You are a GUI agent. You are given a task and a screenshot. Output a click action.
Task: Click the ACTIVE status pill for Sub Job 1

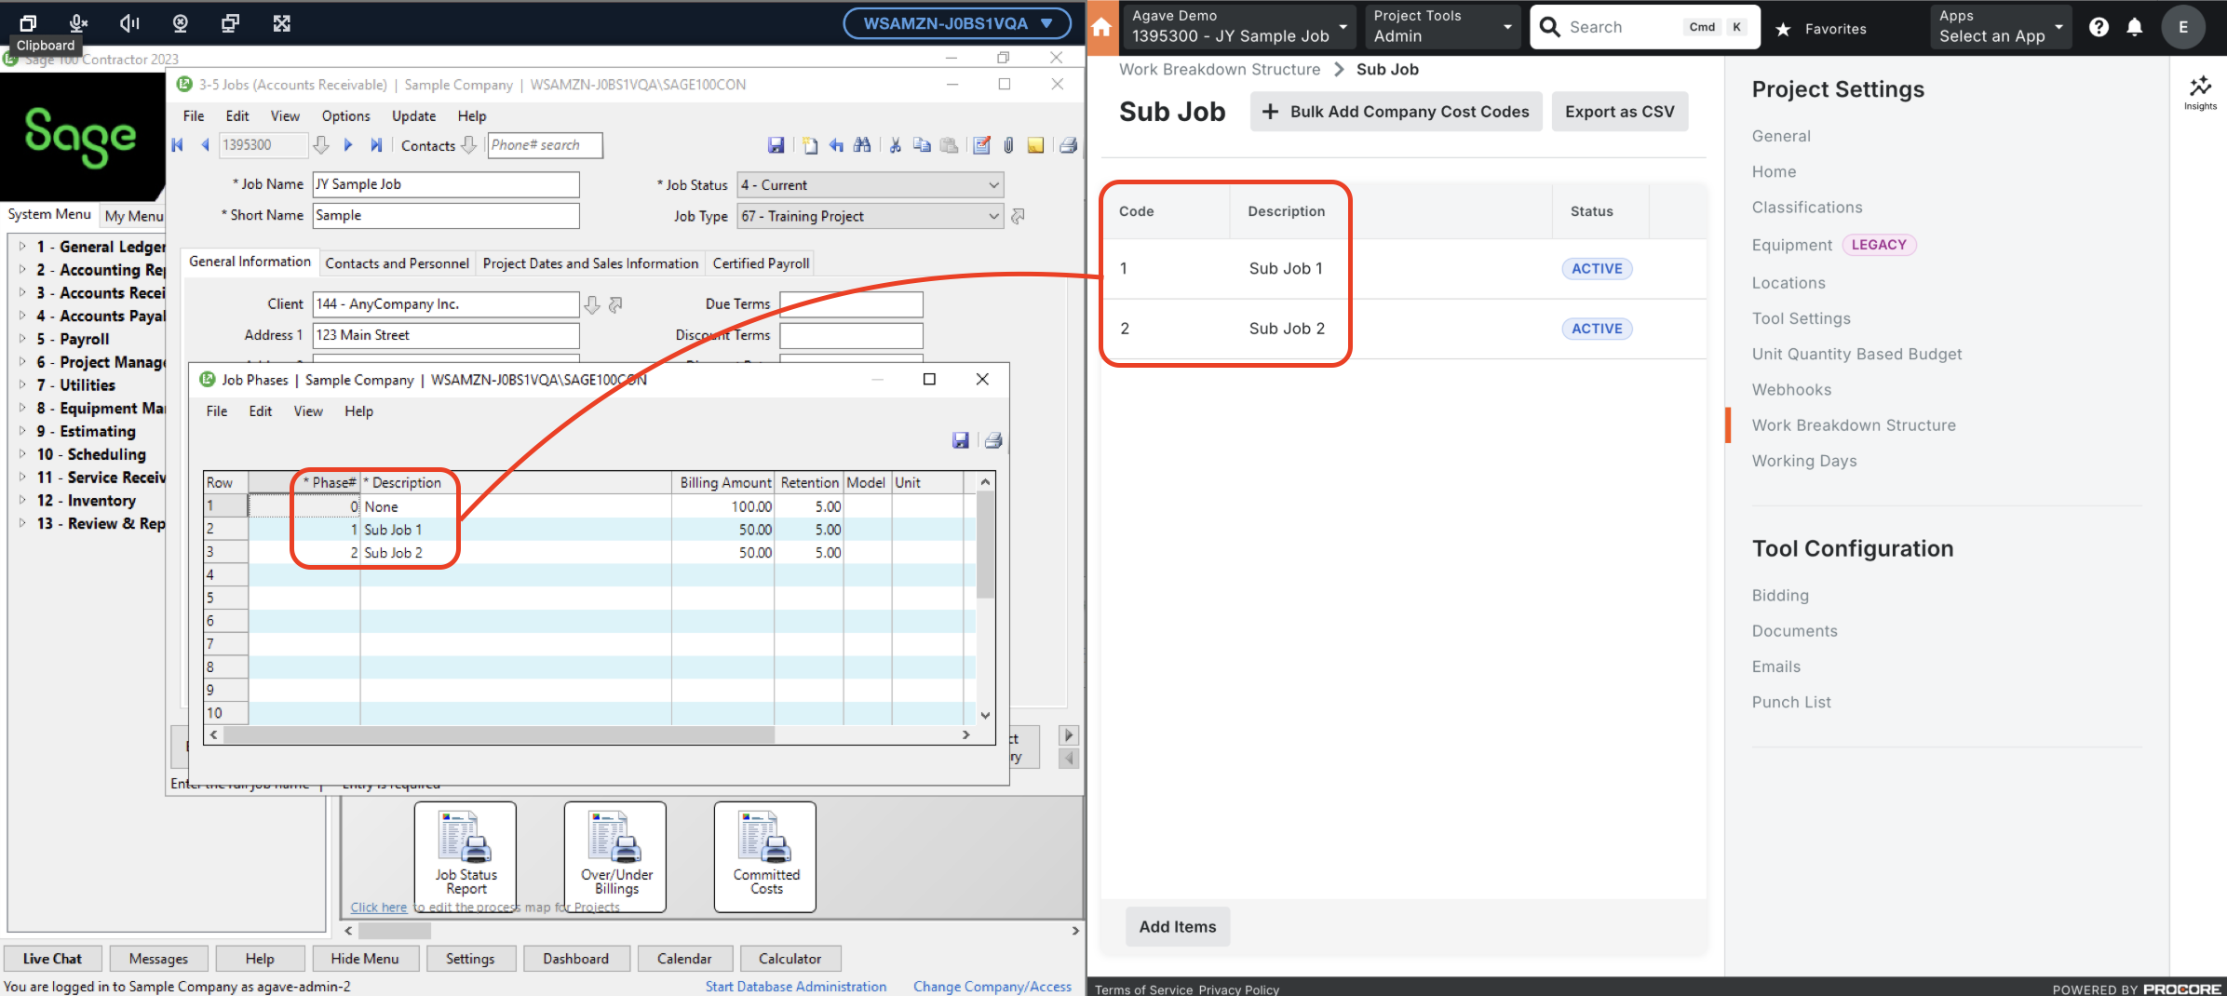tap(1597, 268)
